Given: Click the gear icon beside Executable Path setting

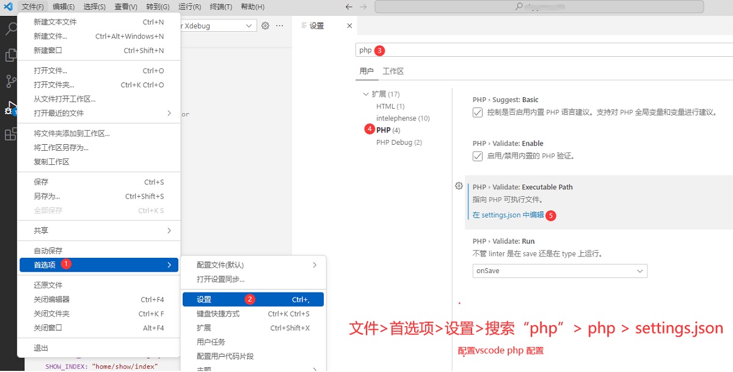Looking at the screenshot, I should 459,186.
